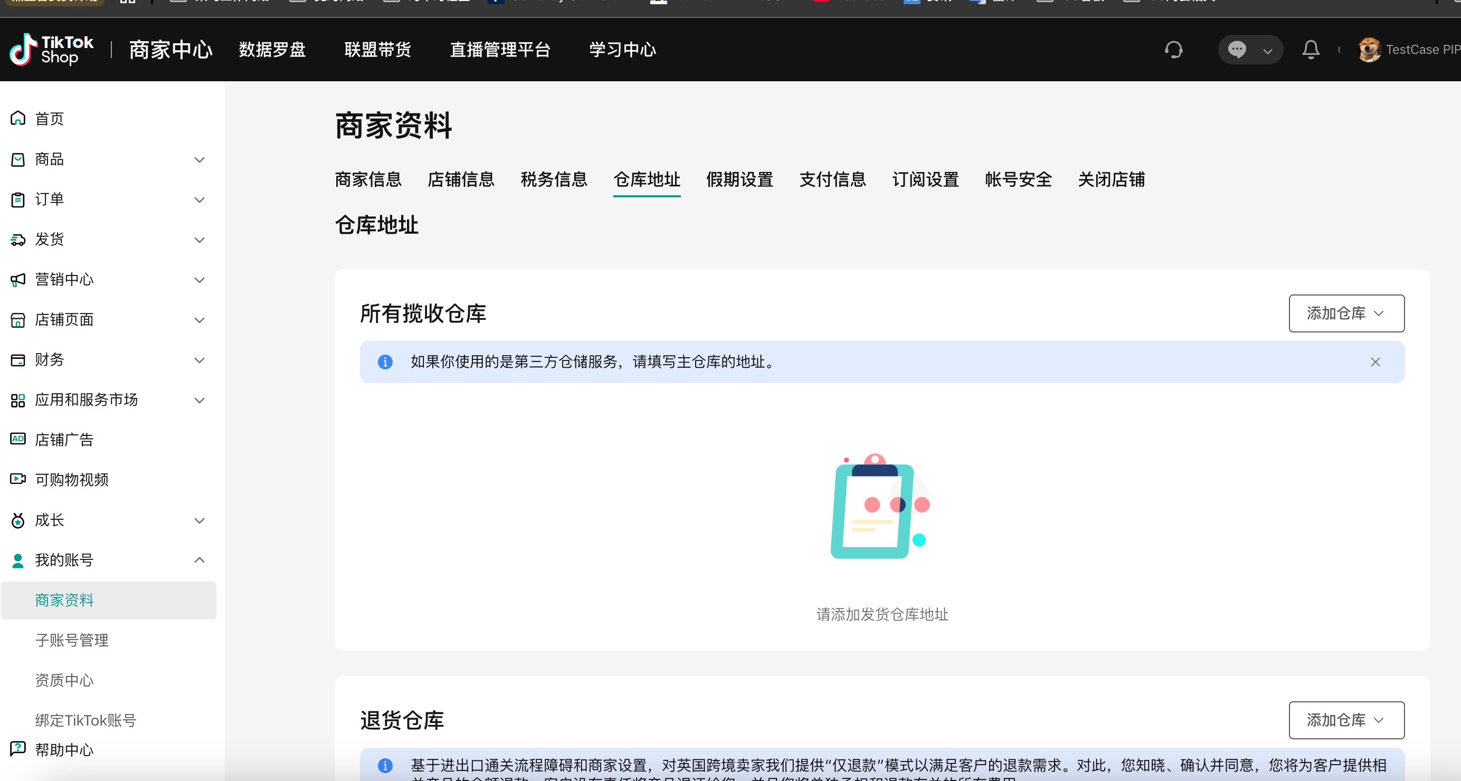This screenshot has height=781, width=1461.
Task: Click the TikTok Shop logo
Action: click(51, 50)
